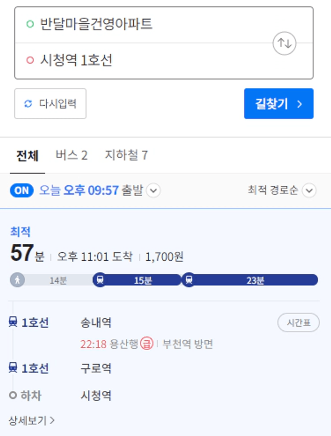Click the subway icon beside 송내역 1호선
This screenshot has width=331, height=436.
(x=13, y=322)
